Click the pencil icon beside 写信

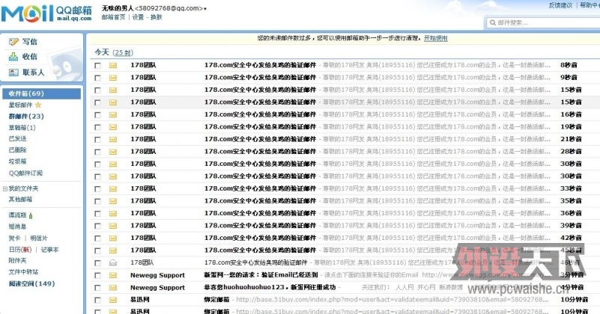coord(13,42)
